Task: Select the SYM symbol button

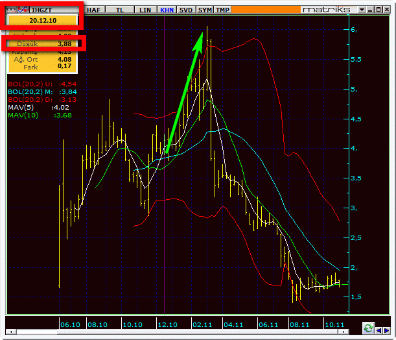Action: 205,10
